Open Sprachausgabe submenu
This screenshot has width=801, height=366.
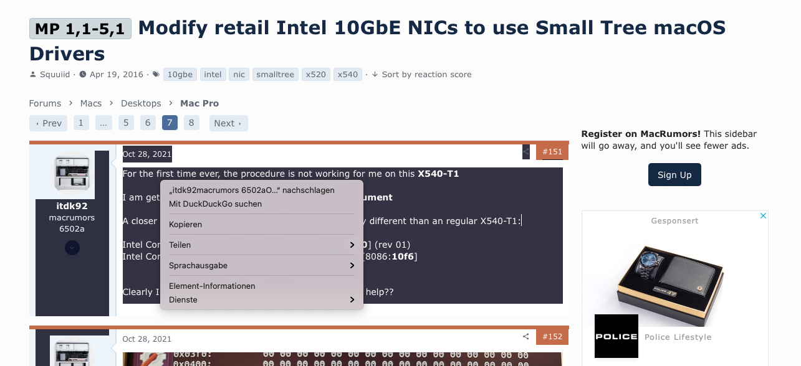(x=262, y=265)
